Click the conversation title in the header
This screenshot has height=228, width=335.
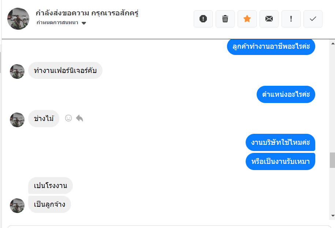(87, 13)
